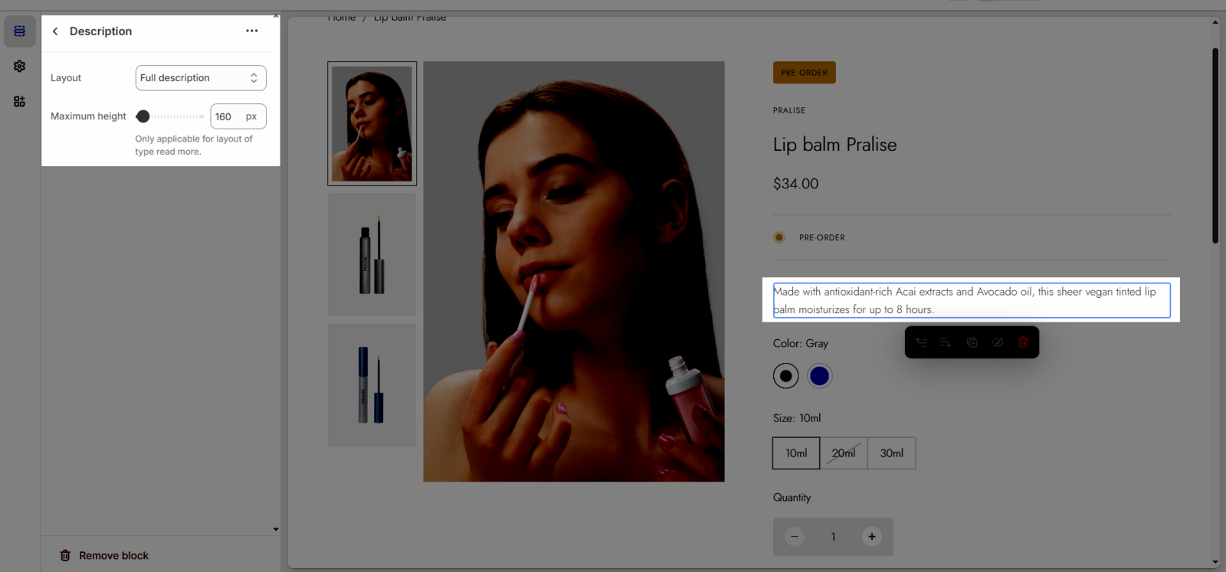Decrease quantity with the minus button
Image resolution: width=1226 pixels, height=572 pixels.
pos(795,537)
